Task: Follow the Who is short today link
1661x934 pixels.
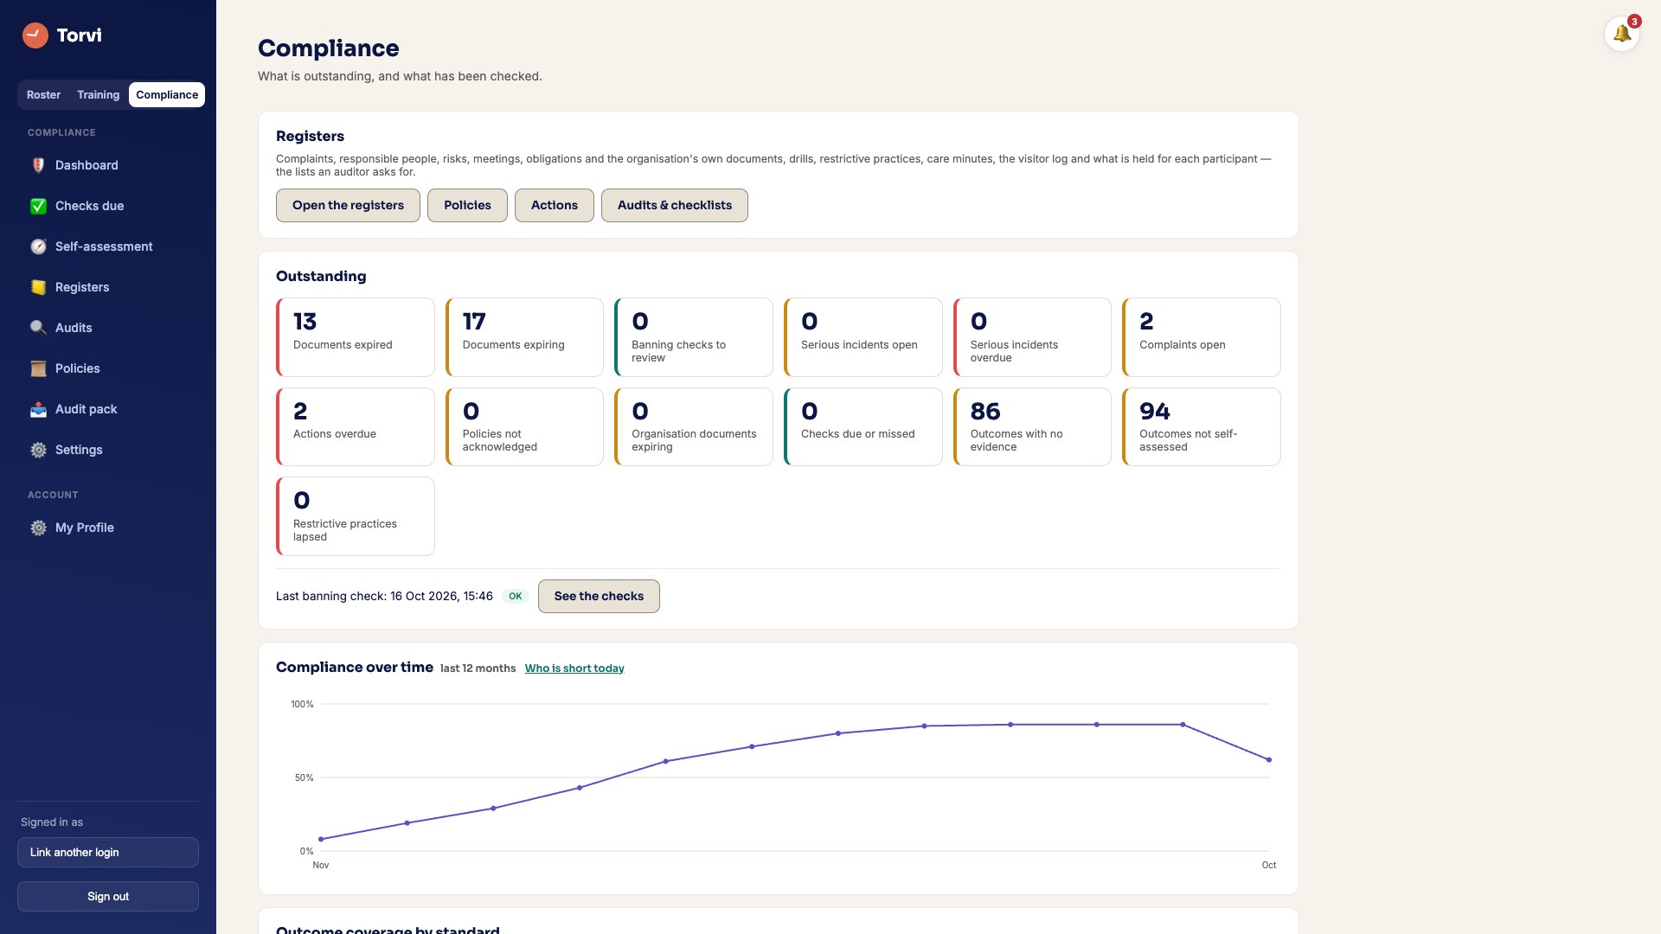Action: click(574, 669)
